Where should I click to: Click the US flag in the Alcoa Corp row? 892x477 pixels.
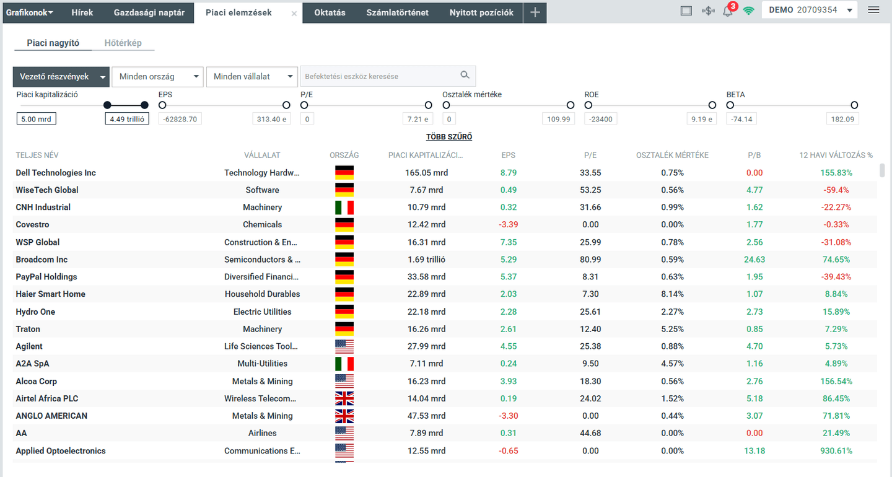344,381
